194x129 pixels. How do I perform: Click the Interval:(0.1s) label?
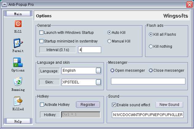tap(58, 50)
